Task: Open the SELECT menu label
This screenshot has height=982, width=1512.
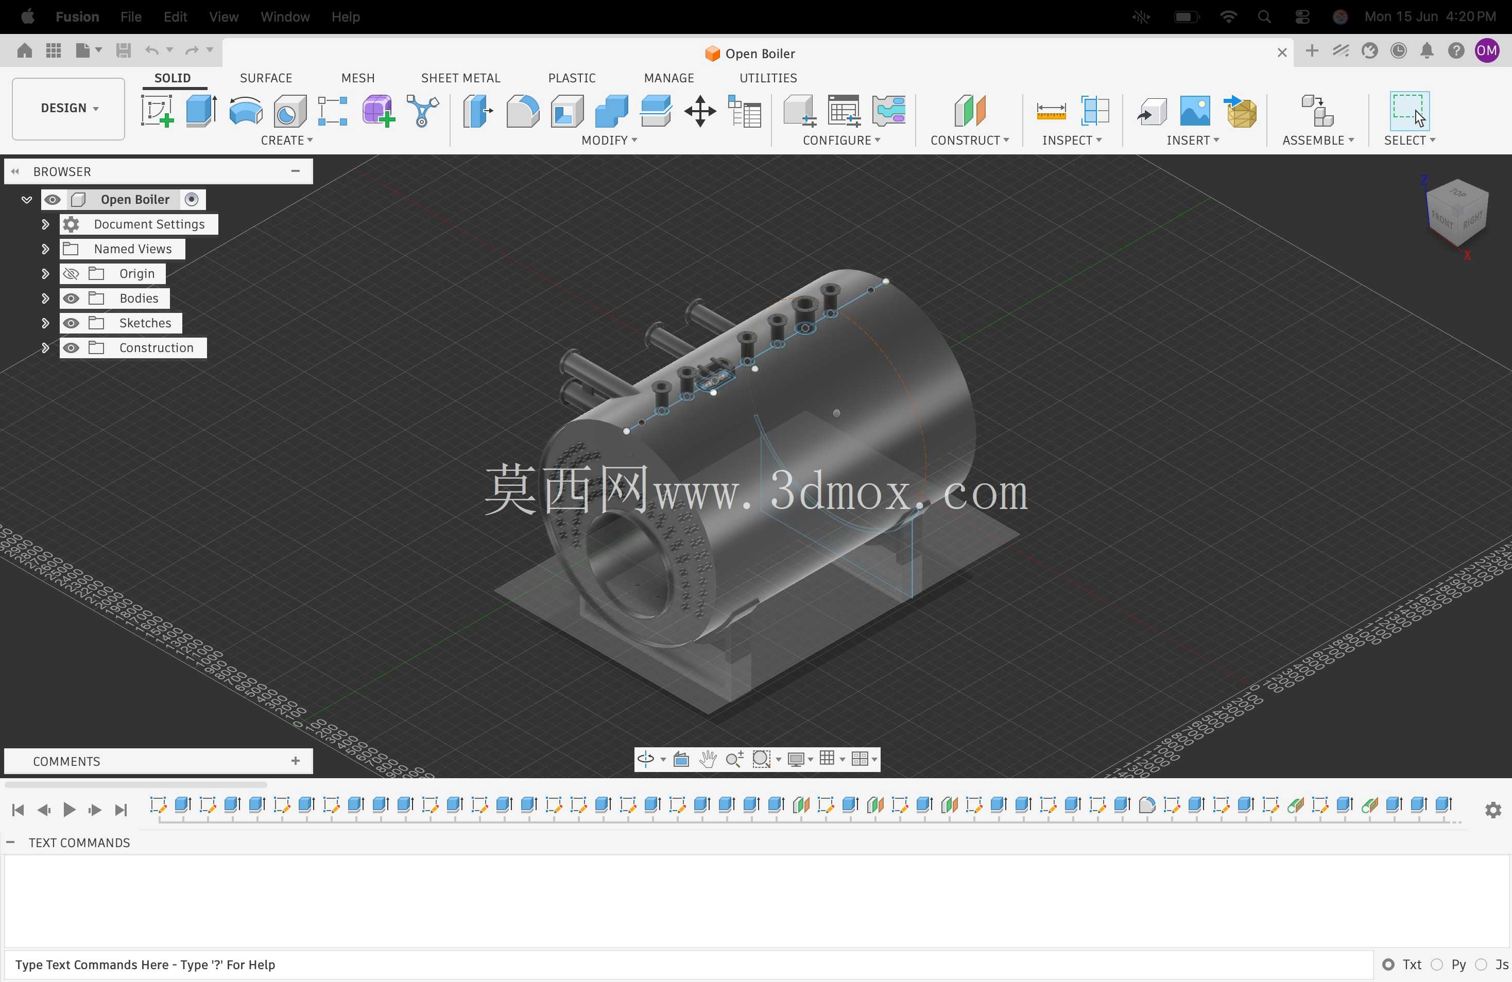Action: point(1409,141)
